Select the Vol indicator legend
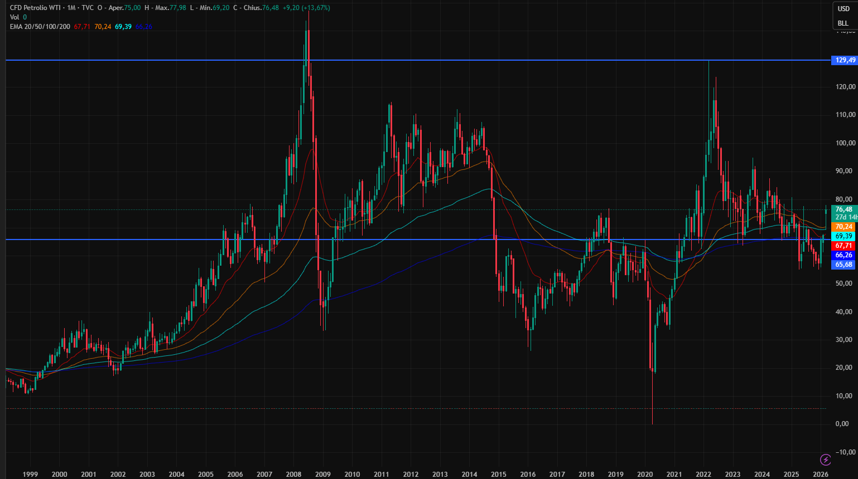The width and height of the screenshot is (858, 479). click(15, 17)
